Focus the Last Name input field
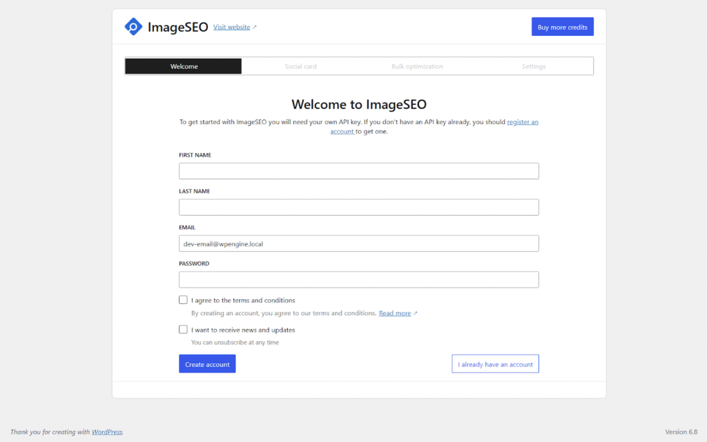Screen dimensions: 707x442 coord(359,207)
